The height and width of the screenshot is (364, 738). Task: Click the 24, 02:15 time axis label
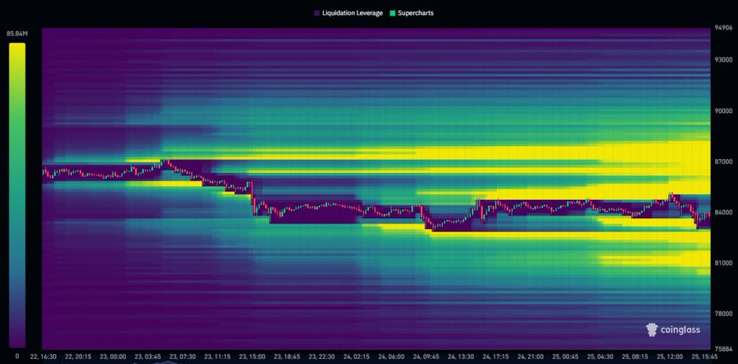pyautogui.click(x=358, y=357)
